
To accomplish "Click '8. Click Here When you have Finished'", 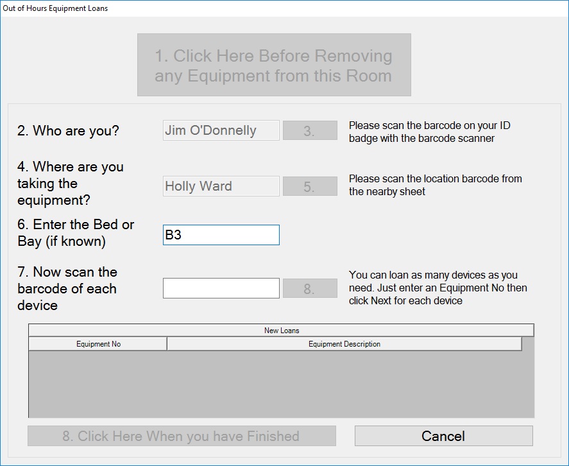I will 182,436.
